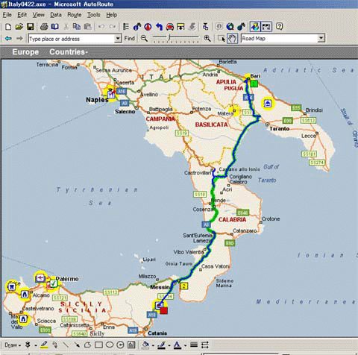Click the font color A swatch
The width and height of the screenshot is (358, 355).
[178, 345]
